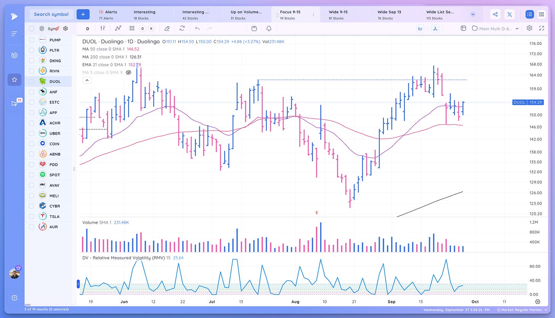Check the PLTR row checkbox

tap(31, 50)
